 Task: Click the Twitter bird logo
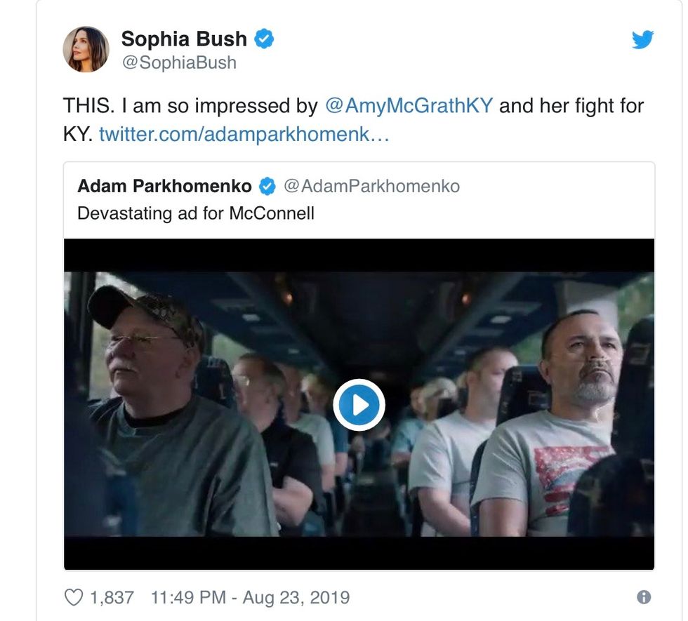pos(642,40)
